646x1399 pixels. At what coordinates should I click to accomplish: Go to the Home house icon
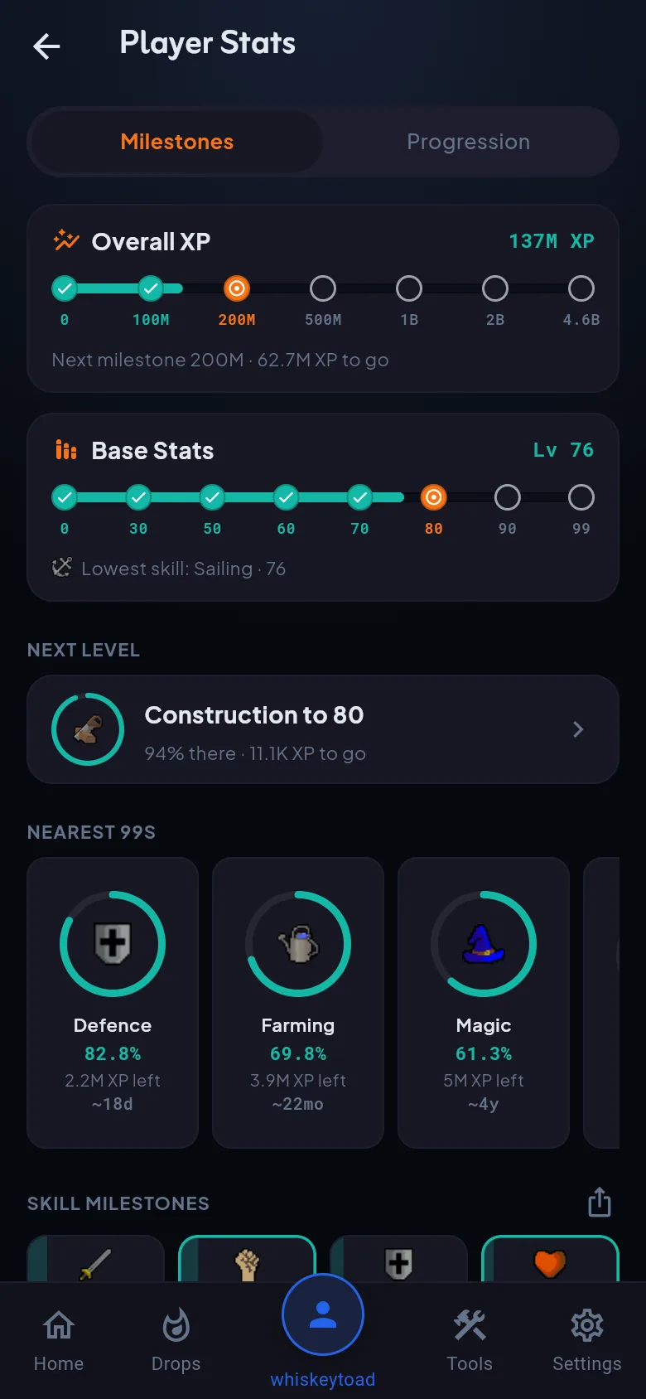[x=59, y=1325]
